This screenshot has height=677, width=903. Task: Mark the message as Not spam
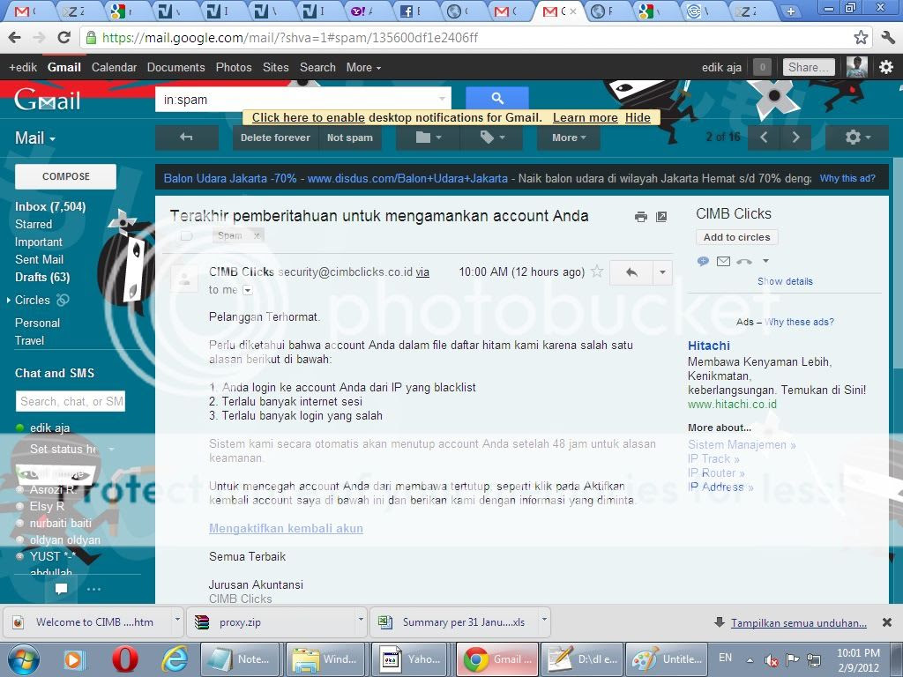(349, 138)
